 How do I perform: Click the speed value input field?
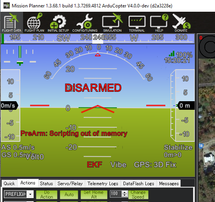[x=116, y=194]
